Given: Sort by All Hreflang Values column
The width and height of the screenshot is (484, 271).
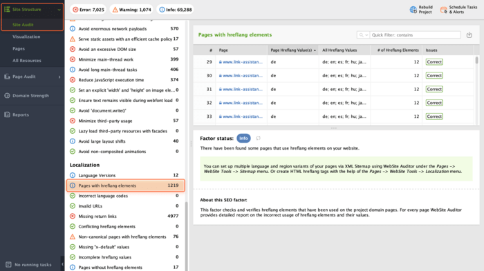Looking at the screenshot, I should (344, 50).
